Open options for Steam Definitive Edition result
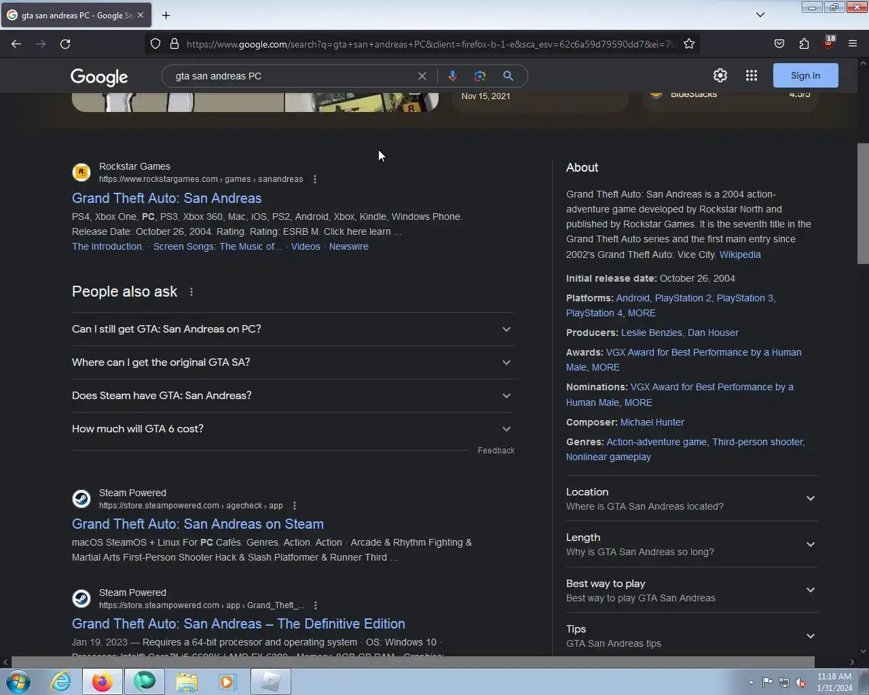Image resolution: width=869 pixels, height=695 pixels. pos(316,605)
